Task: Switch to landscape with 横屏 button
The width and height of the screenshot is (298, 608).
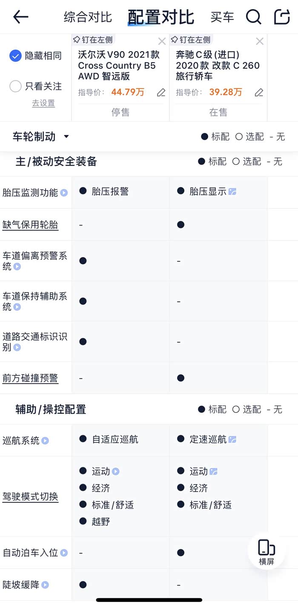Action: (x=266, y=552)
